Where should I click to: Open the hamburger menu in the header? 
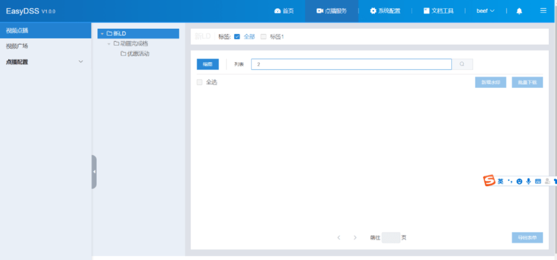[x=543, y=11]
